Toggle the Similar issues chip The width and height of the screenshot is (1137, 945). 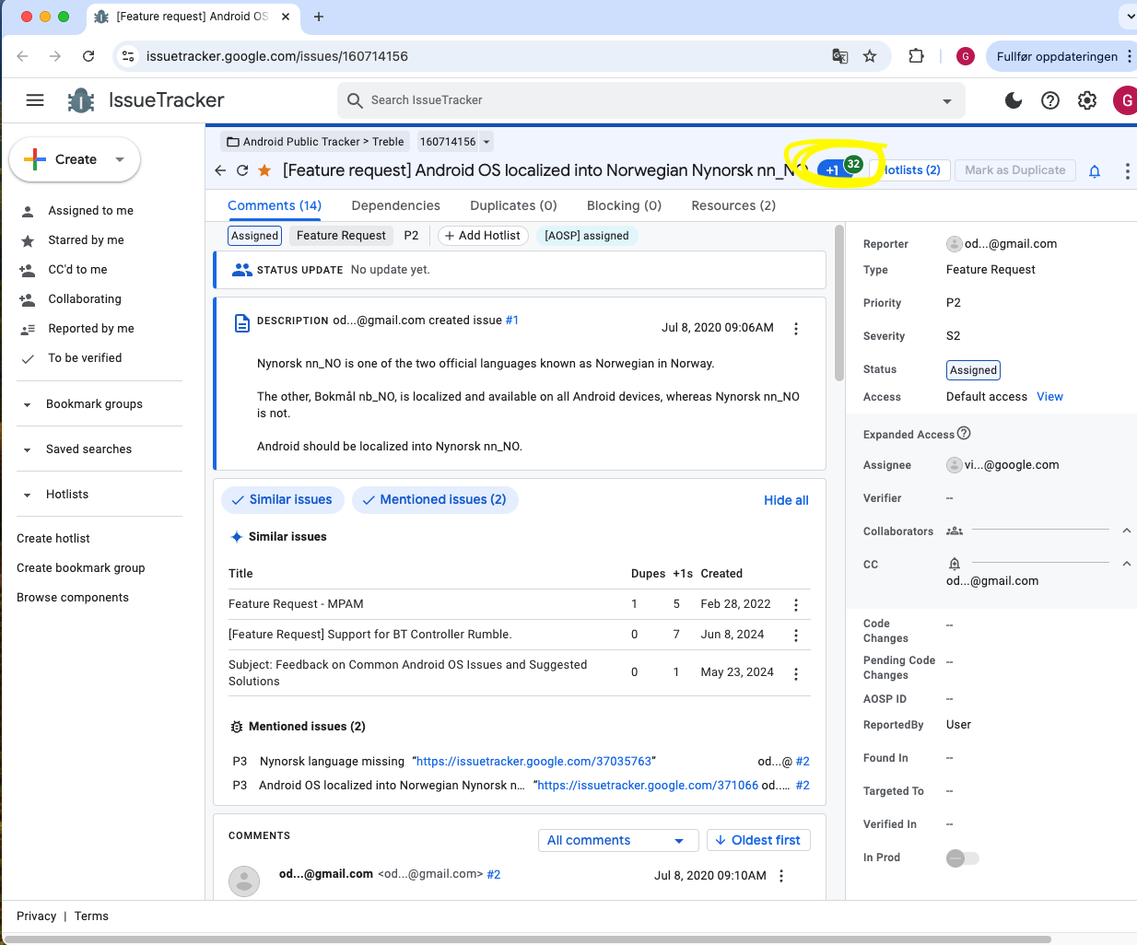283,500
